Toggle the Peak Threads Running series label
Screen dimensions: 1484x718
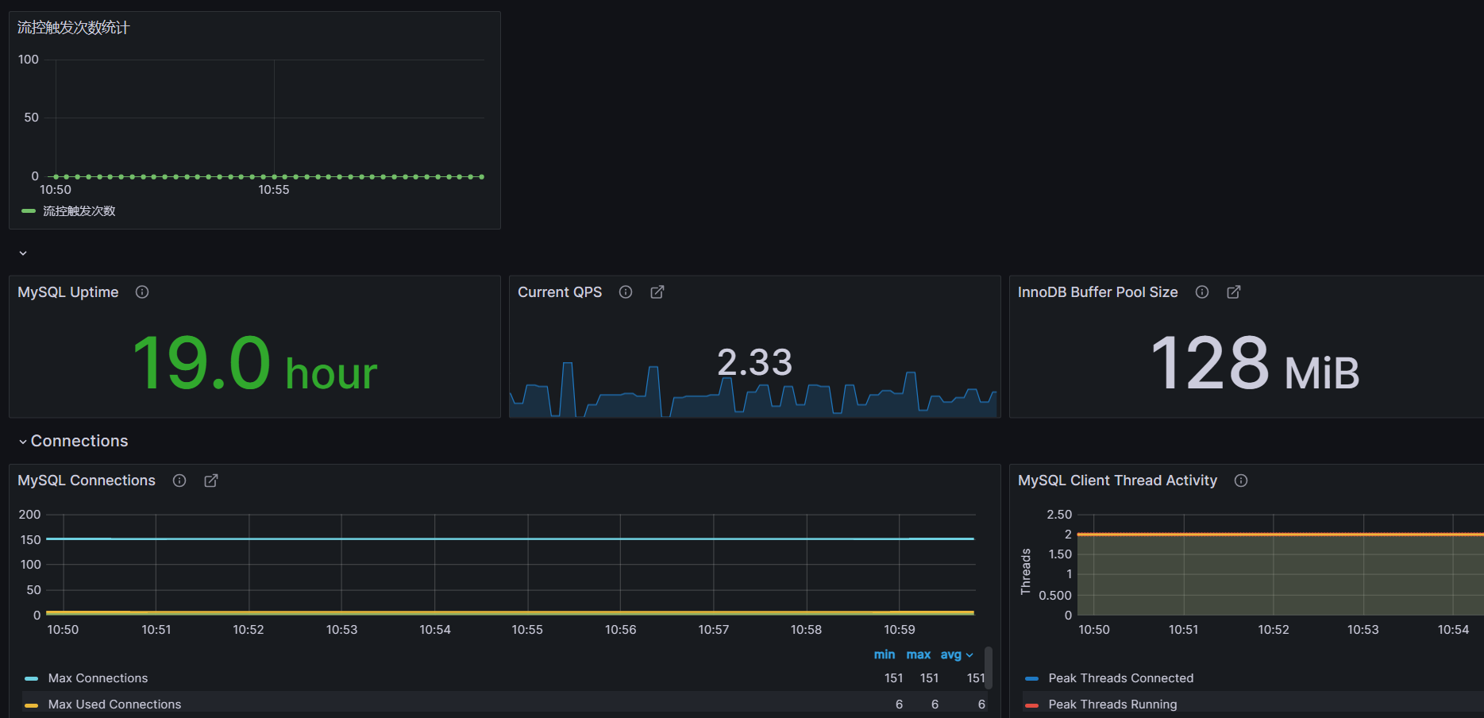[1112, 704]
